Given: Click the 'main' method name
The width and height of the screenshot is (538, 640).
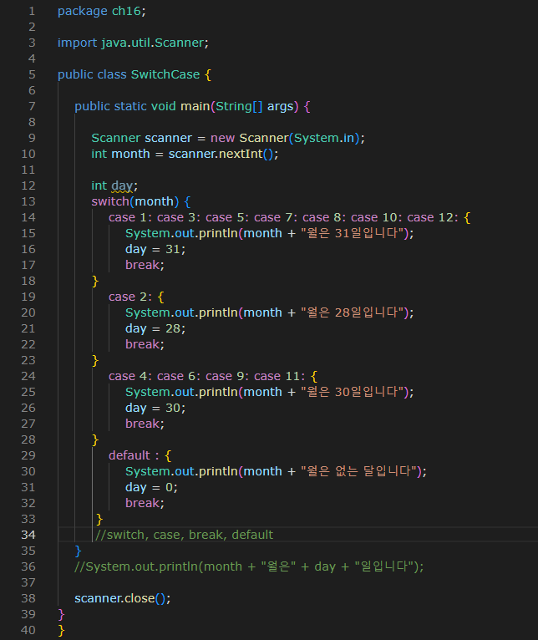Looking at the screenshot, I should pyautogui.click(x=195, y=107).
